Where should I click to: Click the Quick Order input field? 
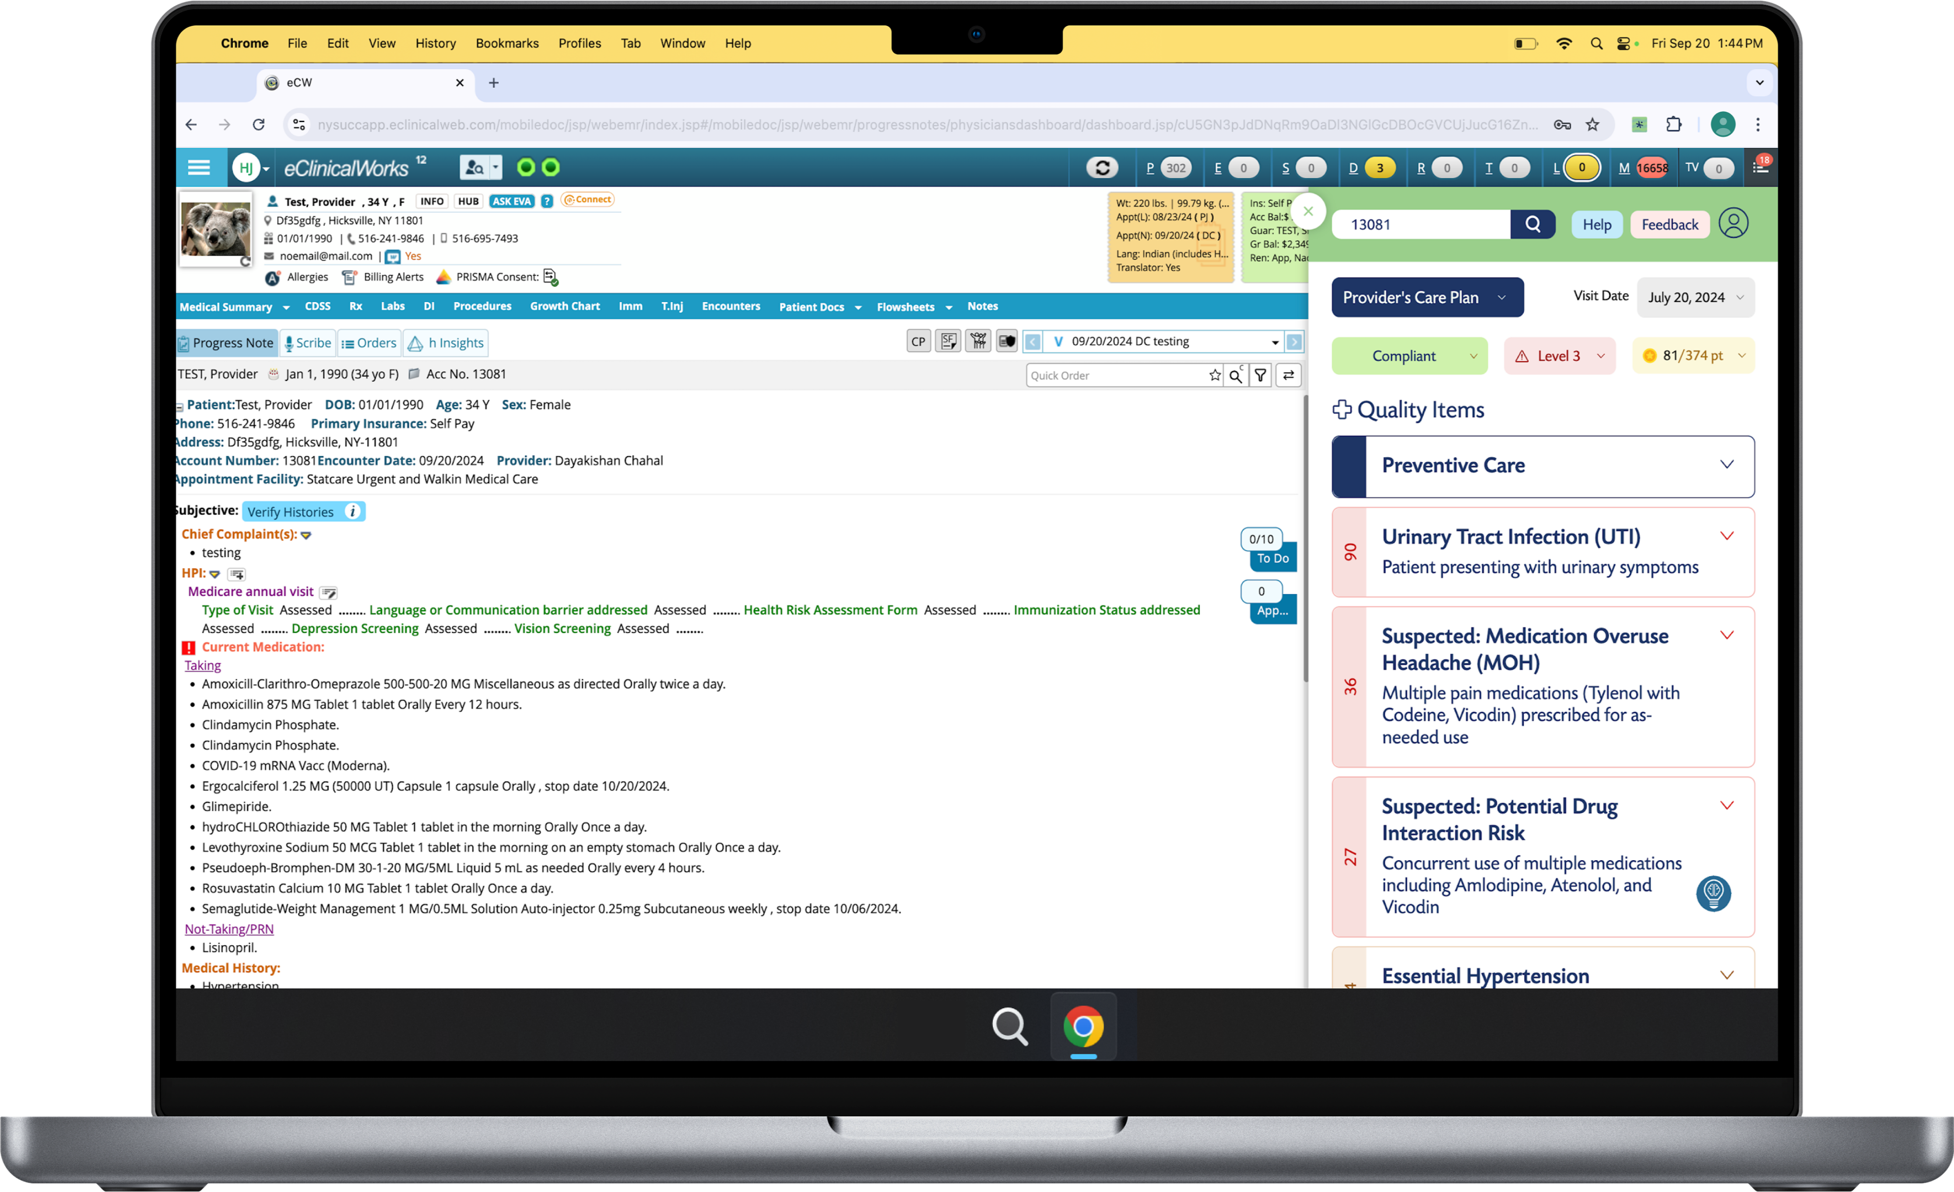(1117, 375)
